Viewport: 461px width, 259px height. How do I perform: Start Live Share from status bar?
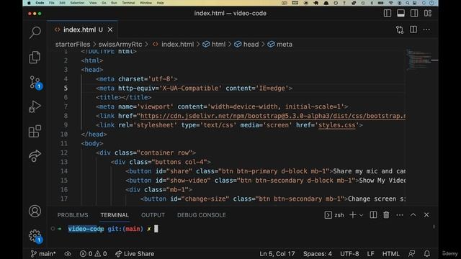[135, 254]
